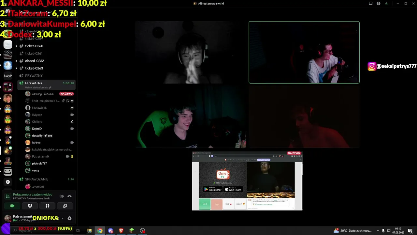Open the weather widget showing 20°C
The height and width of the screenshot is (235, 417).
point(352,231)
